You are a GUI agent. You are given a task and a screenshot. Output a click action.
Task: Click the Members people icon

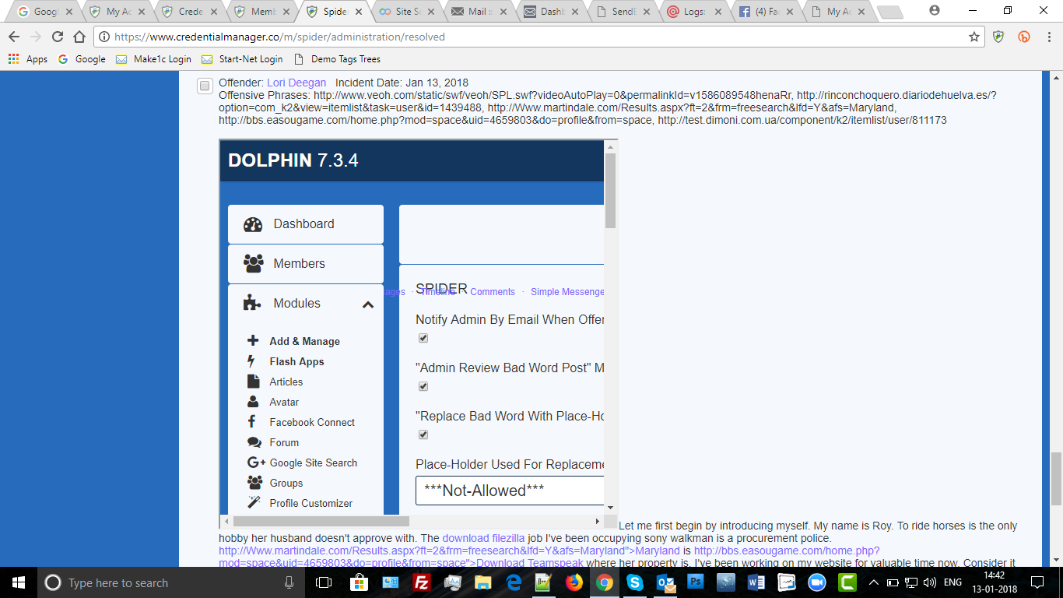tap(253, 264)
